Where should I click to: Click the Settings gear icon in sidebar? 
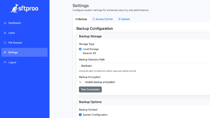[5, 52]
